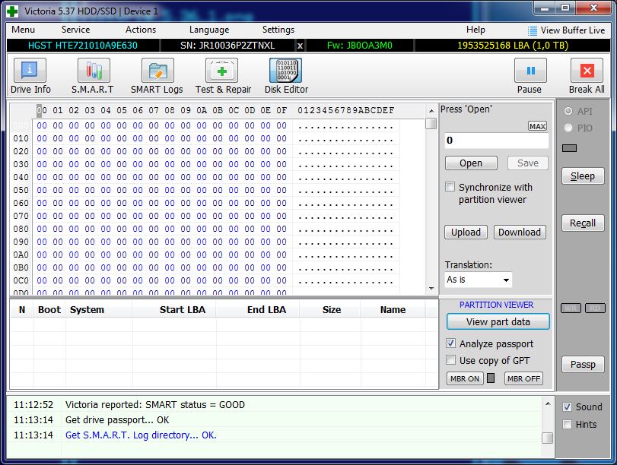Click the Download button
The image size is (617, 465).
tap(520, 232)
